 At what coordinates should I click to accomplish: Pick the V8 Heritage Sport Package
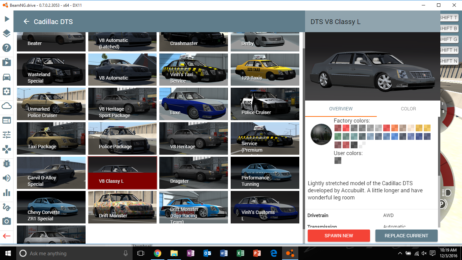point(122,104)
